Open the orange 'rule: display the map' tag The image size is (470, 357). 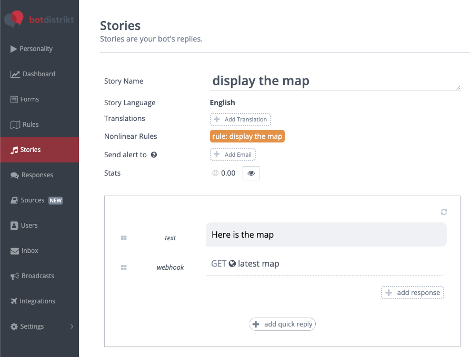pos(247,136)
